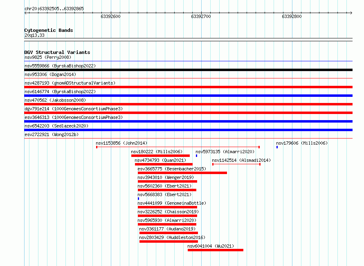Select the black nsv5559866 ByrskaBishop2022 bar
364x266 pixels.
[x=188, y=70]
